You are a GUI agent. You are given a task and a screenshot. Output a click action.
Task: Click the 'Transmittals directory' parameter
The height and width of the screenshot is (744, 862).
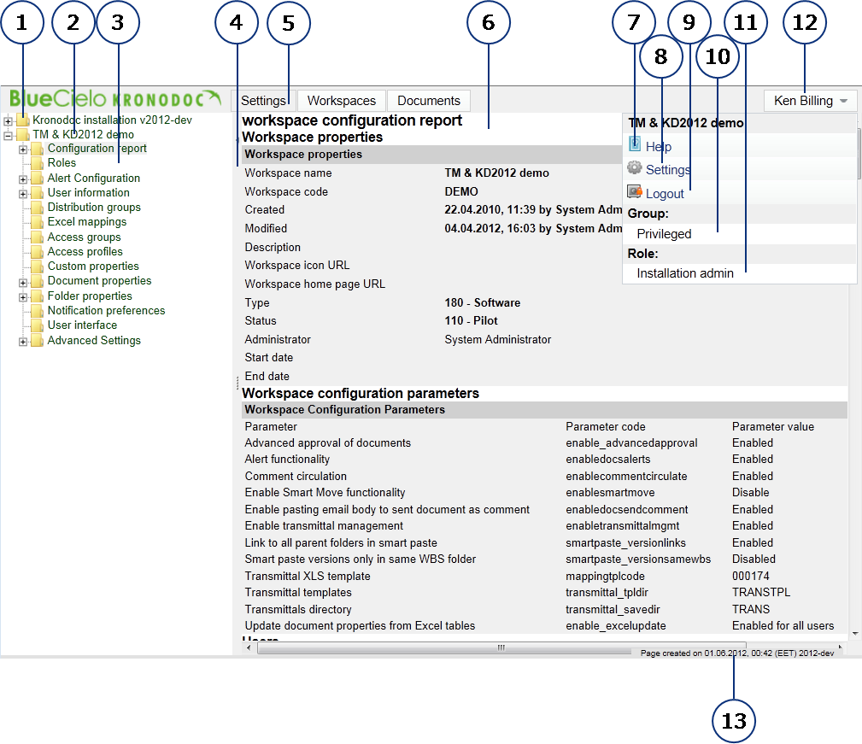298,609
